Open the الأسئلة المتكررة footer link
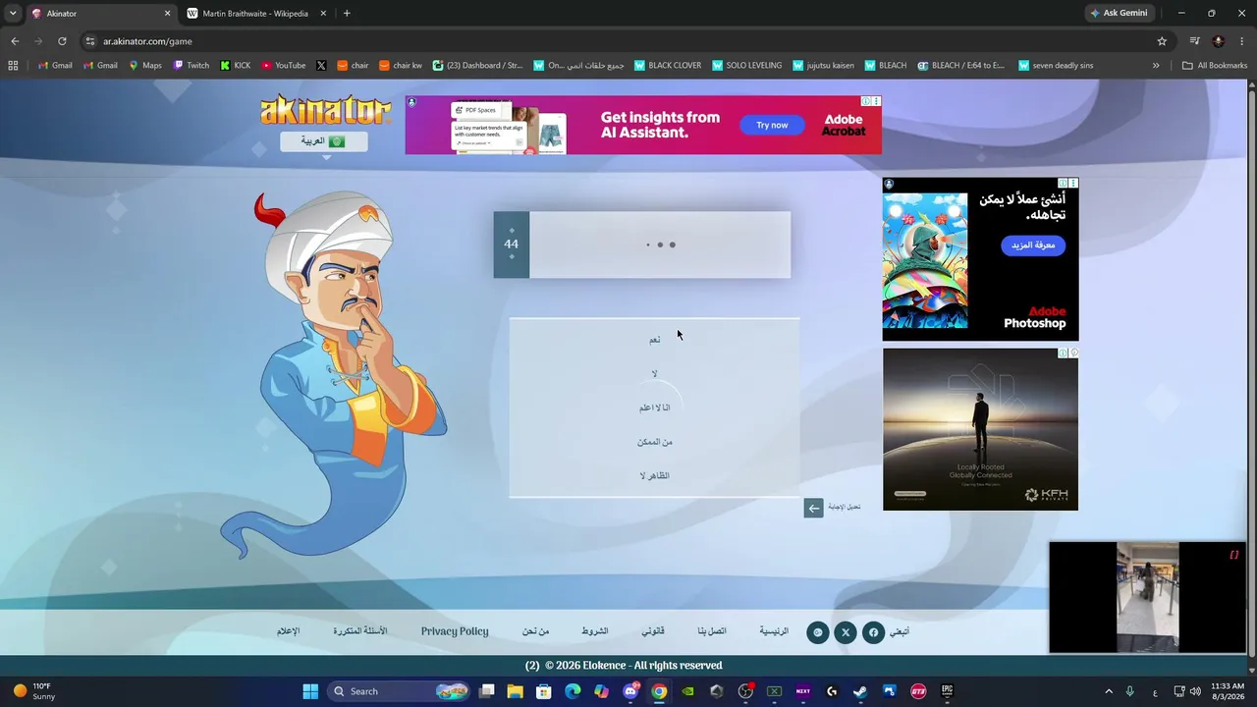Screen dimensions: 1257x707 (x=360, y=631)
